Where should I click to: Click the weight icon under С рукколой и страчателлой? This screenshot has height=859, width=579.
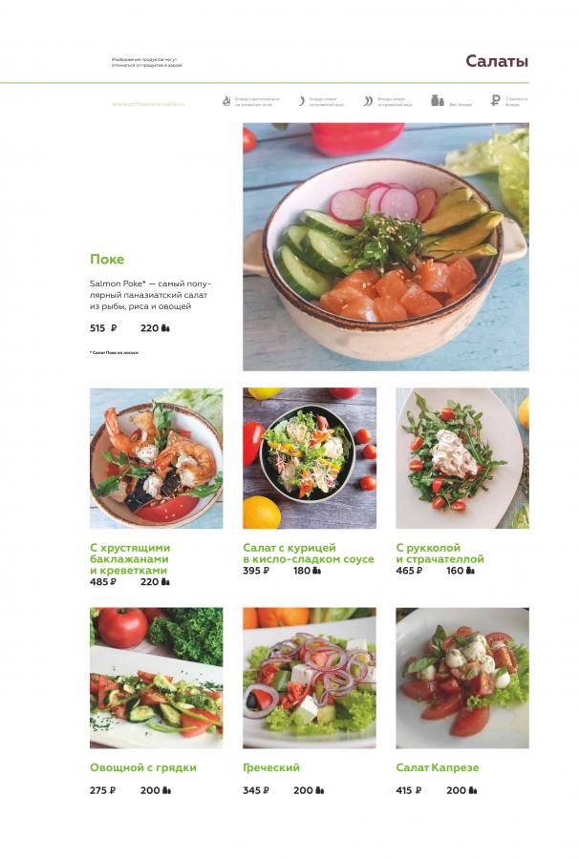tap(470, 571)
